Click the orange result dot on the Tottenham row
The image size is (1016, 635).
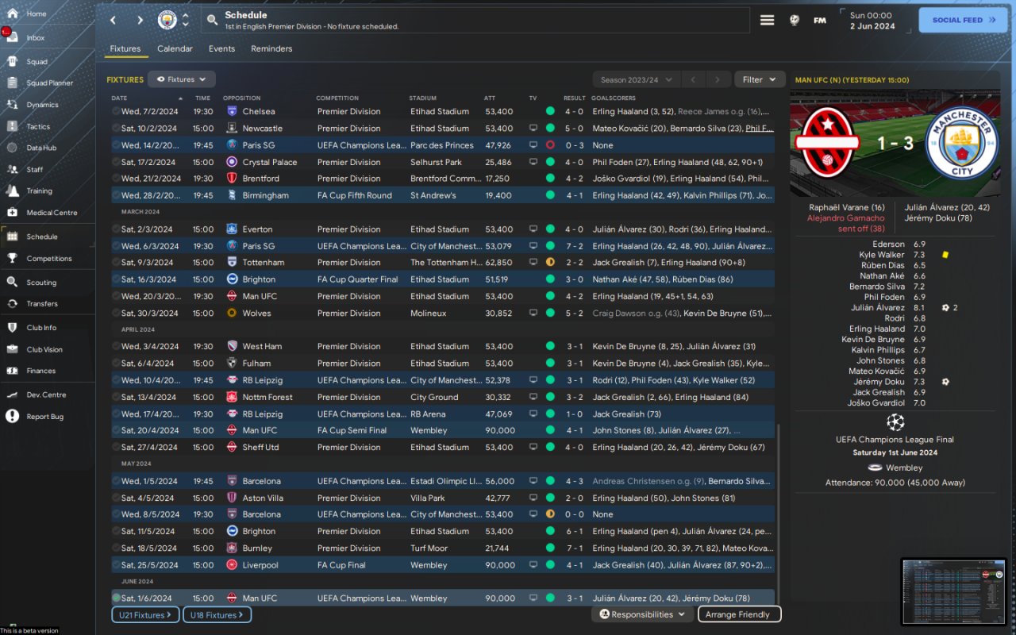coord(550,262)
